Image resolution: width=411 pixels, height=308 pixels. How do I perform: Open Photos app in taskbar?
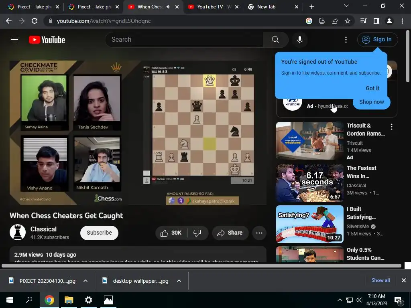tap(108, 300)
